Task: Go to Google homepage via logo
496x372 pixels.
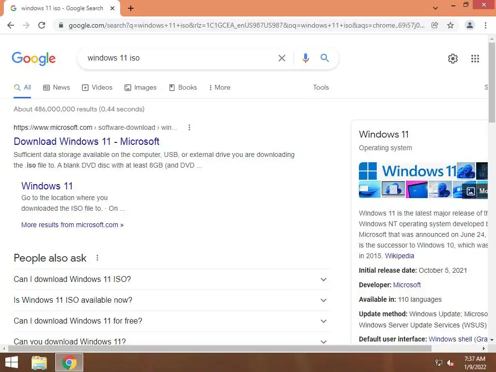Action: click(33, 59)
